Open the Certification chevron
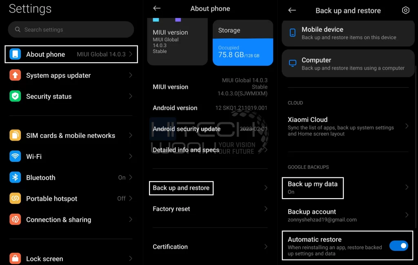This screenshot has height=265, width=418. (x=266, y=247)
